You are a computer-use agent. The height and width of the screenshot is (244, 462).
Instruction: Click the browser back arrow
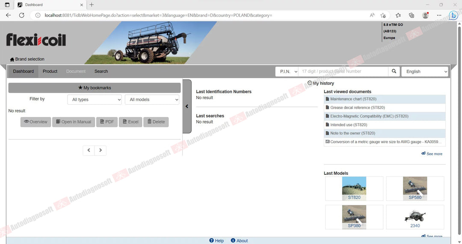(8, 15)
